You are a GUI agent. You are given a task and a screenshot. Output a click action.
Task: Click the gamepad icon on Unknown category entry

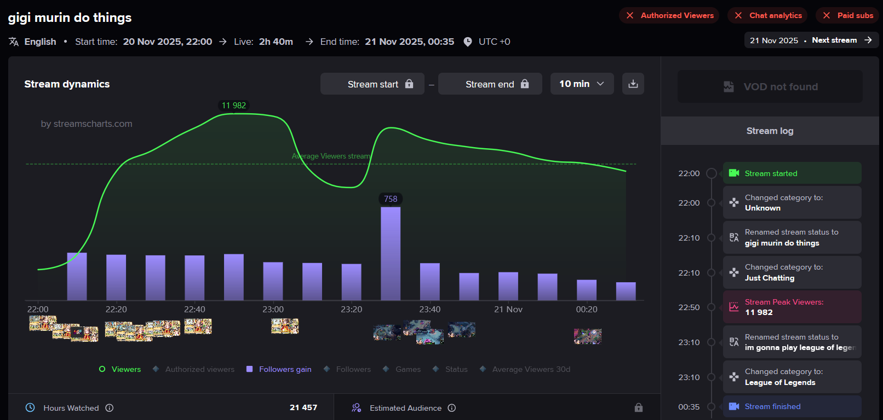pos(734,202)
